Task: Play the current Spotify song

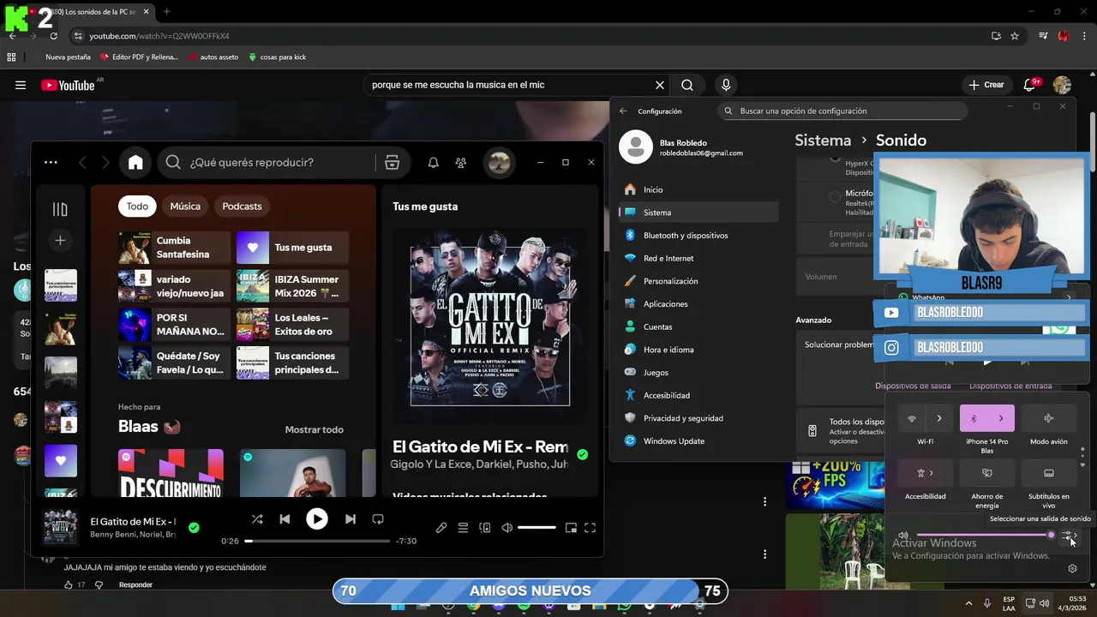Action: click(317, 518)
